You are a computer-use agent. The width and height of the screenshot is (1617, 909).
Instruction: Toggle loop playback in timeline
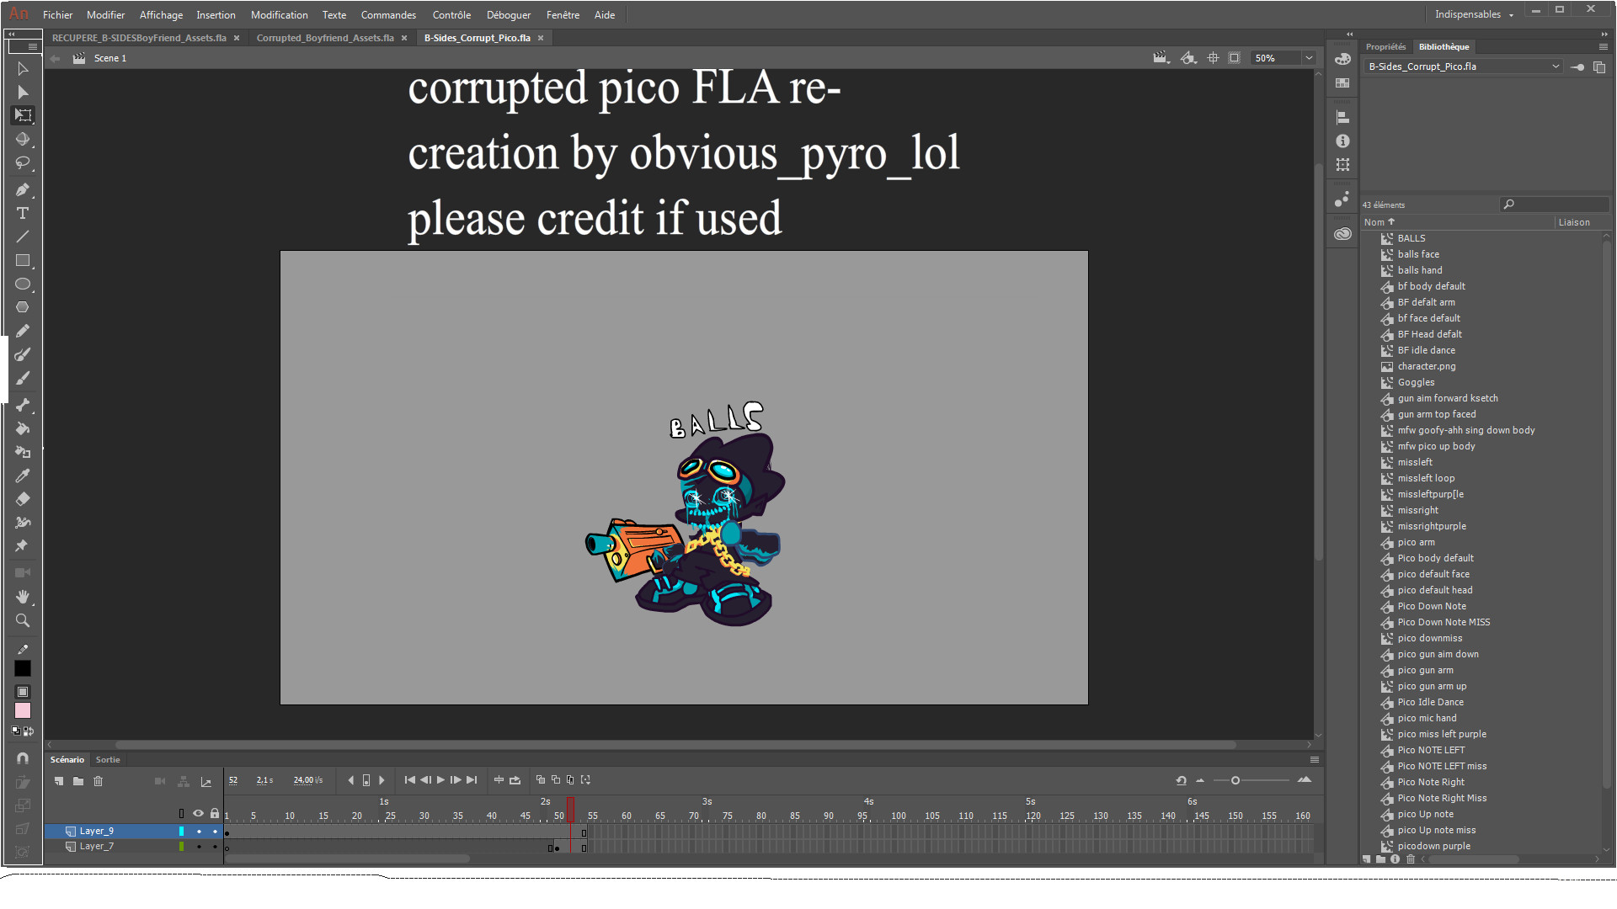point(515,780)
